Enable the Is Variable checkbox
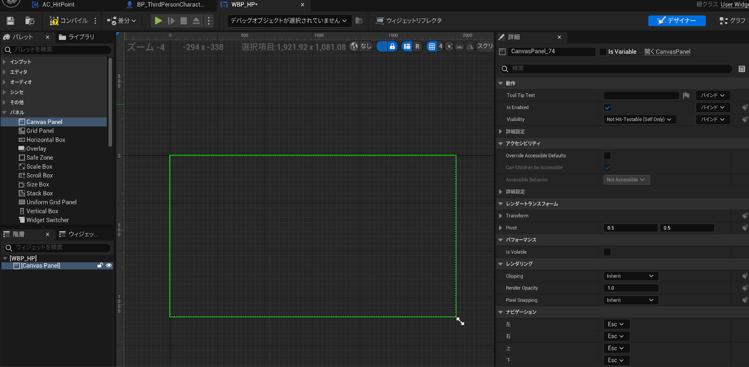 pyautogui.click(x=603, y=52)
